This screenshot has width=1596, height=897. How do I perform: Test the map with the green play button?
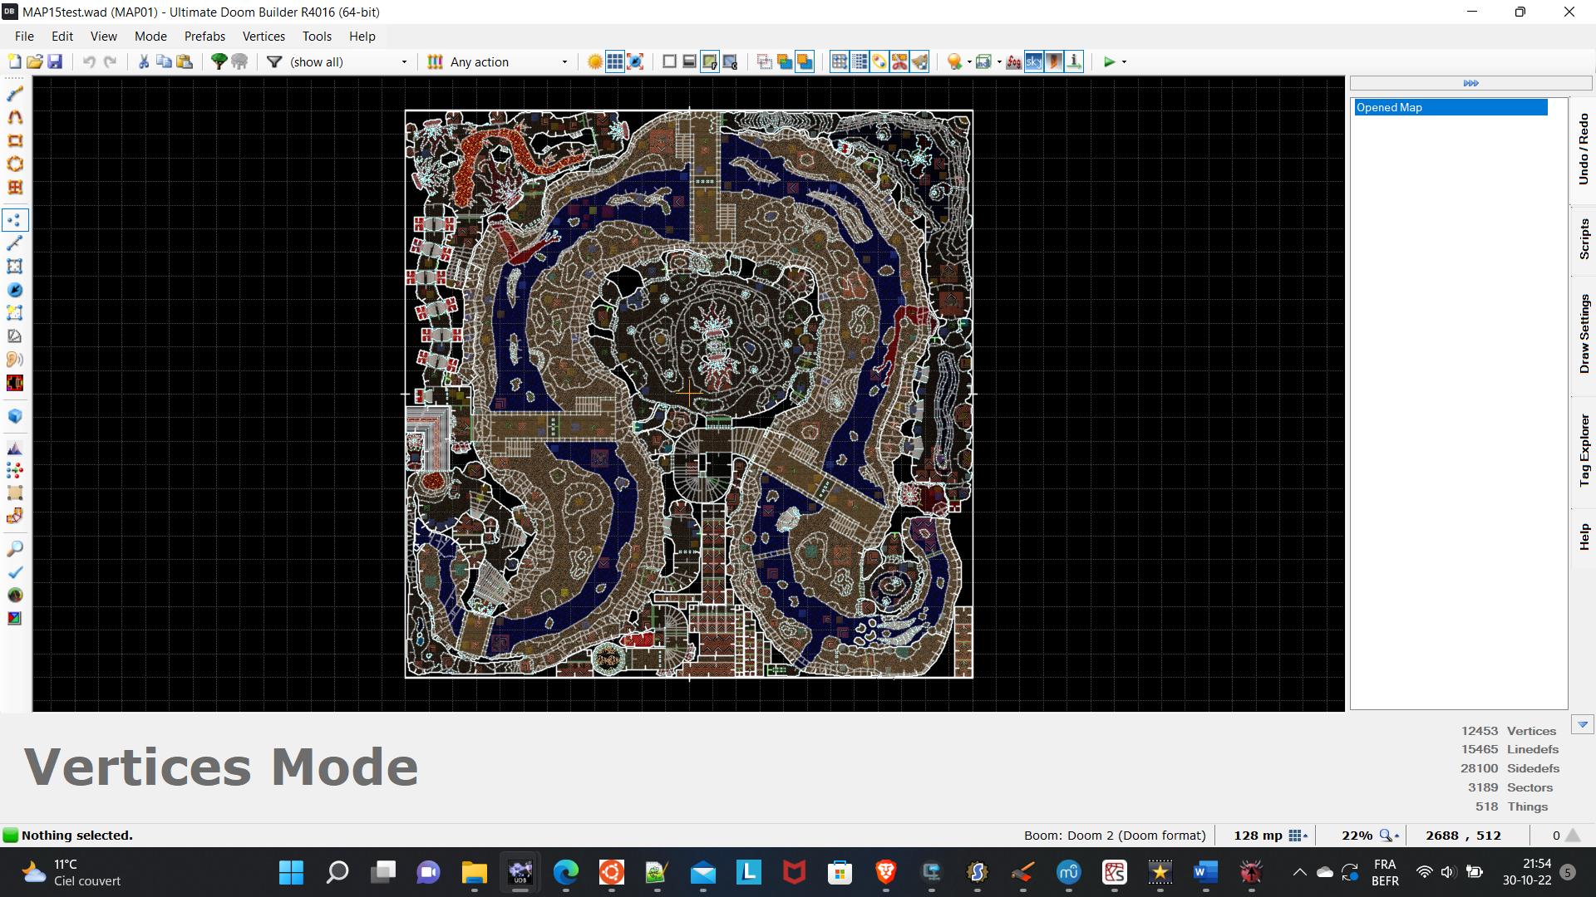[1109, 61]
